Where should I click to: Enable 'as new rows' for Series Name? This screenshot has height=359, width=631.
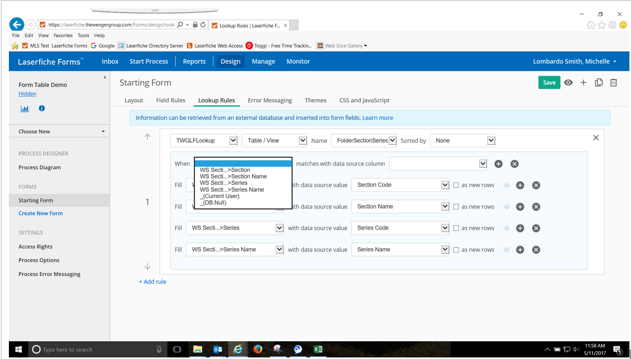pyautogui.click(x=456, y=250)
